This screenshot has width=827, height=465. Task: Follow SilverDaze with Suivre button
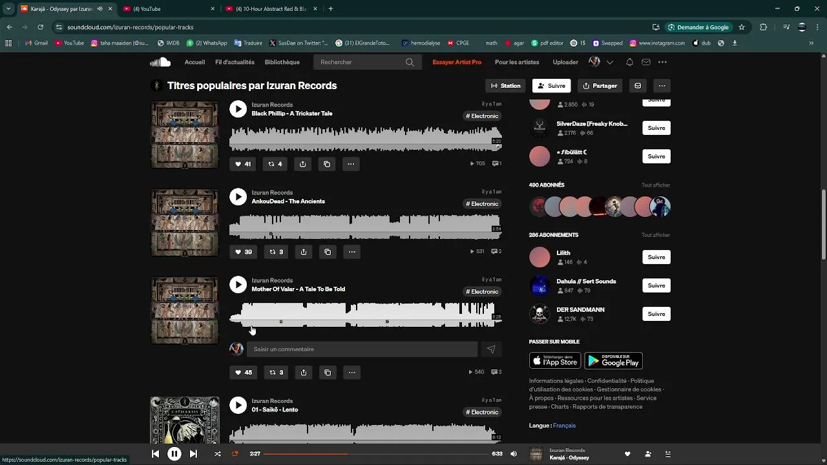pos(656,128)
